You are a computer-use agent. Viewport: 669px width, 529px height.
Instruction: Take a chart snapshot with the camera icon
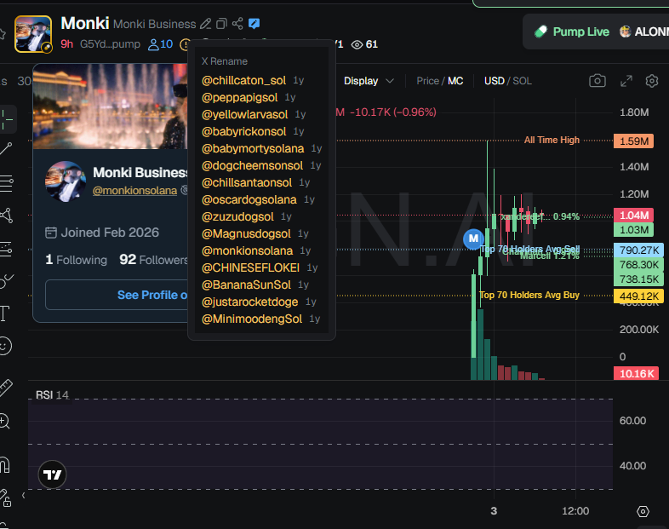point(598,81)
